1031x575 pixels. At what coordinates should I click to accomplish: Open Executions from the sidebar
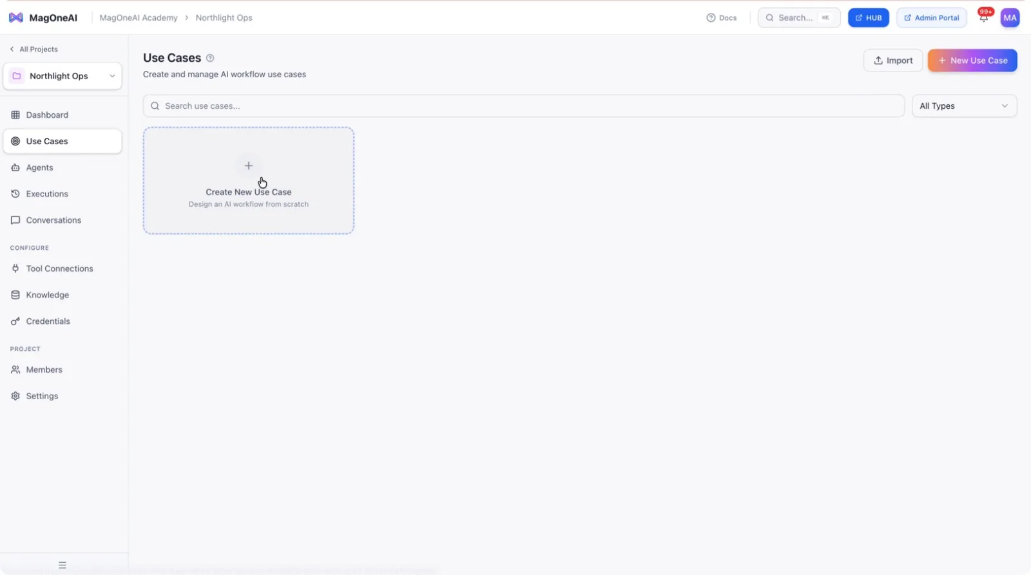tap(63, 194)
